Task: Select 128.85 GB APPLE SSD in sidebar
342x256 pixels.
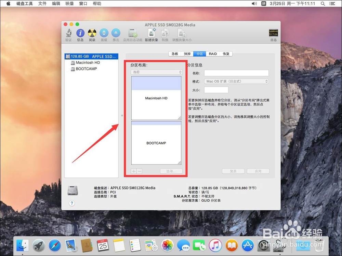Action: (91, 56)
